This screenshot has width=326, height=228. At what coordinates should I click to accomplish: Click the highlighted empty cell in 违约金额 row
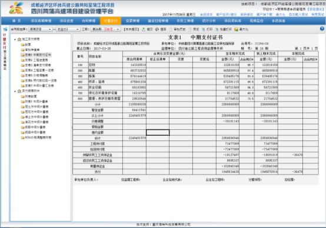tap(158, 132)
